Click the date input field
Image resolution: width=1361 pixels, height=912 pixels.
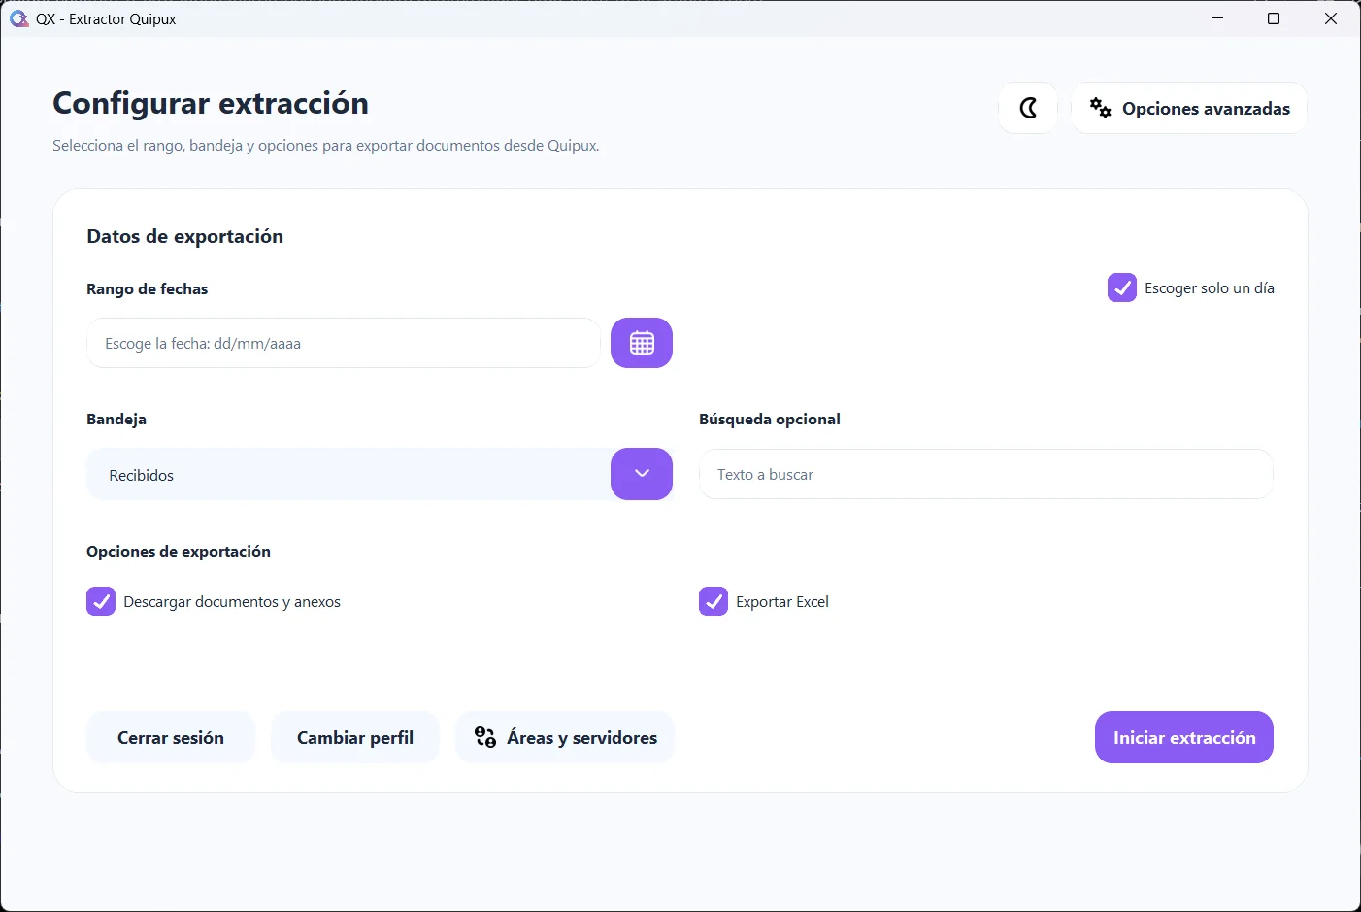pos(344,343)
